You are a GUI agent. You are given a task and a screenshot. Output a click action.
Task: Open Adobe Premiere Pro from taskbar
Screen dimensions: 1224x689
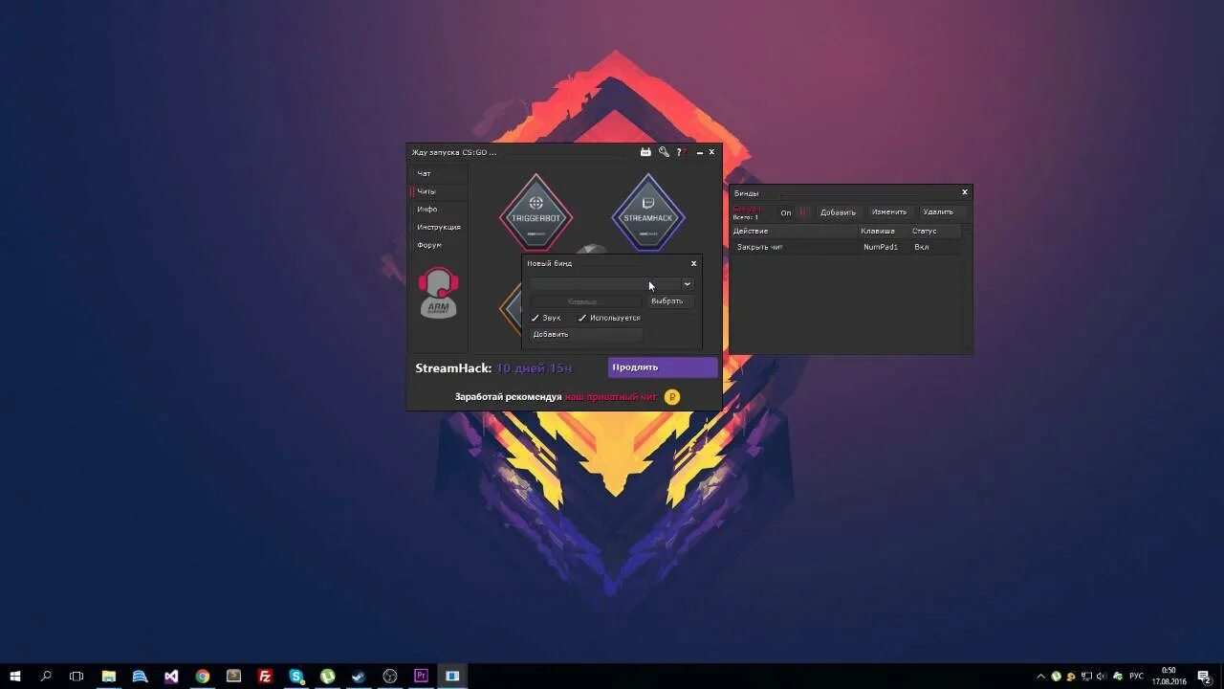(421, 676)
